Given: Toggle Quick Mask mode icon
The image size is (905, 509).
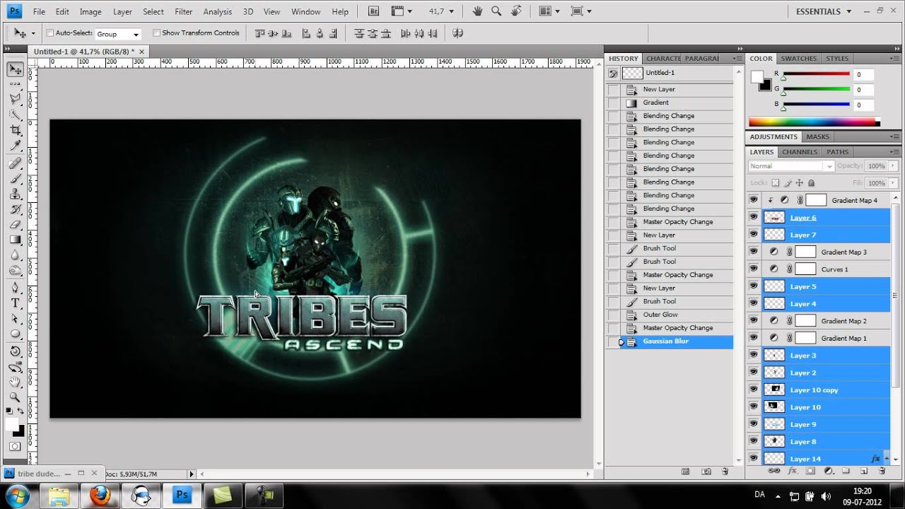Looking at the screenshot, I should coord(15,447).
